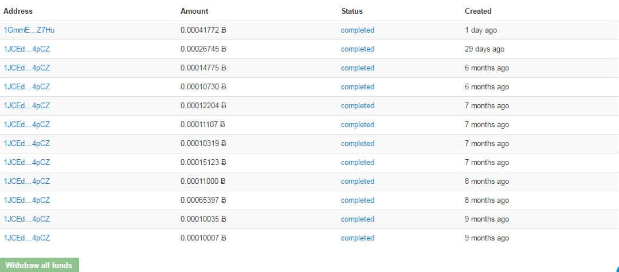Select completed status in the 0.00011000 row
This screenshot has width=619, height=272.
coord(357,181)
